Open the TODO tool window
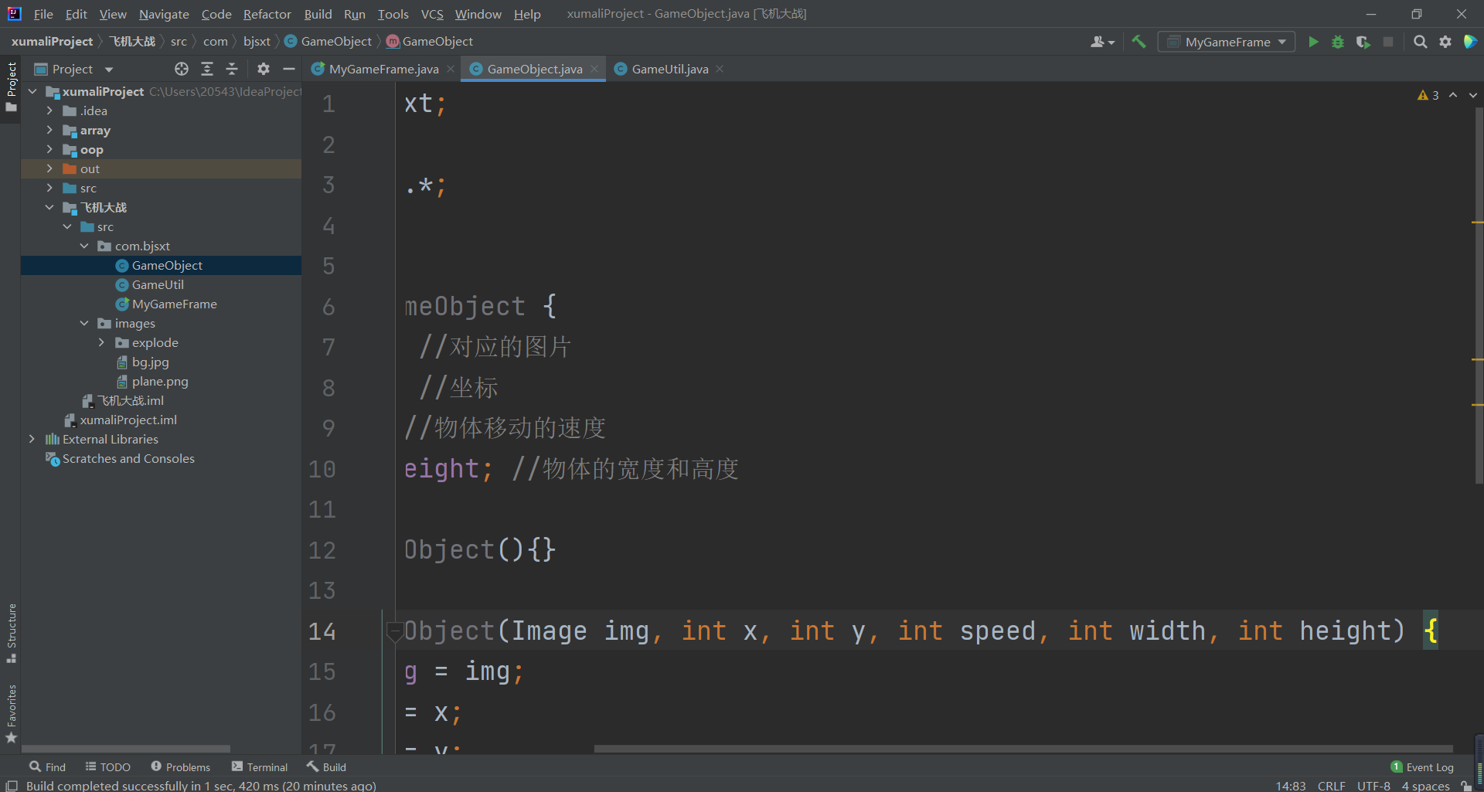Screen dimensions: 1484x792 coord(108,767)
